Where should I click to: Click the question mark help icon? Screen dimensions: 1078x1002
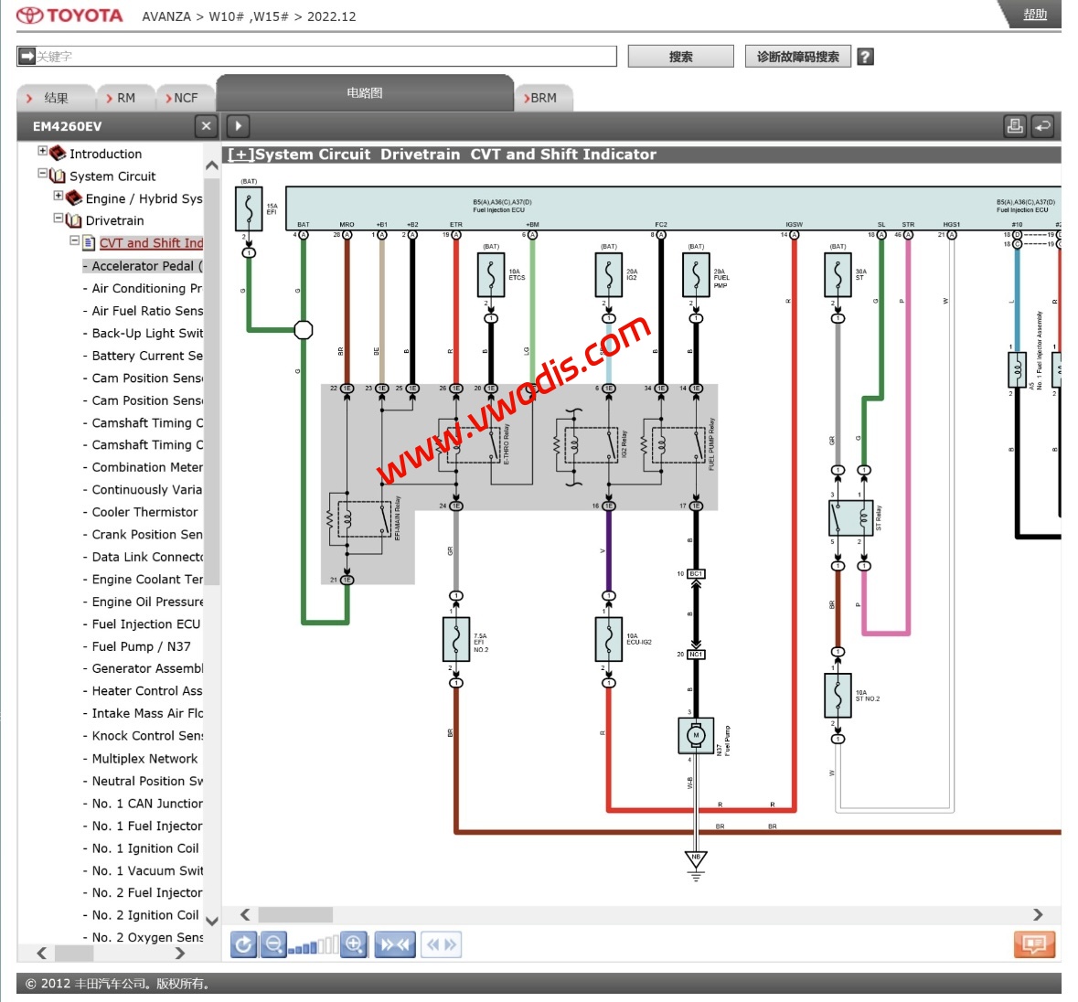tap(865, 57)
